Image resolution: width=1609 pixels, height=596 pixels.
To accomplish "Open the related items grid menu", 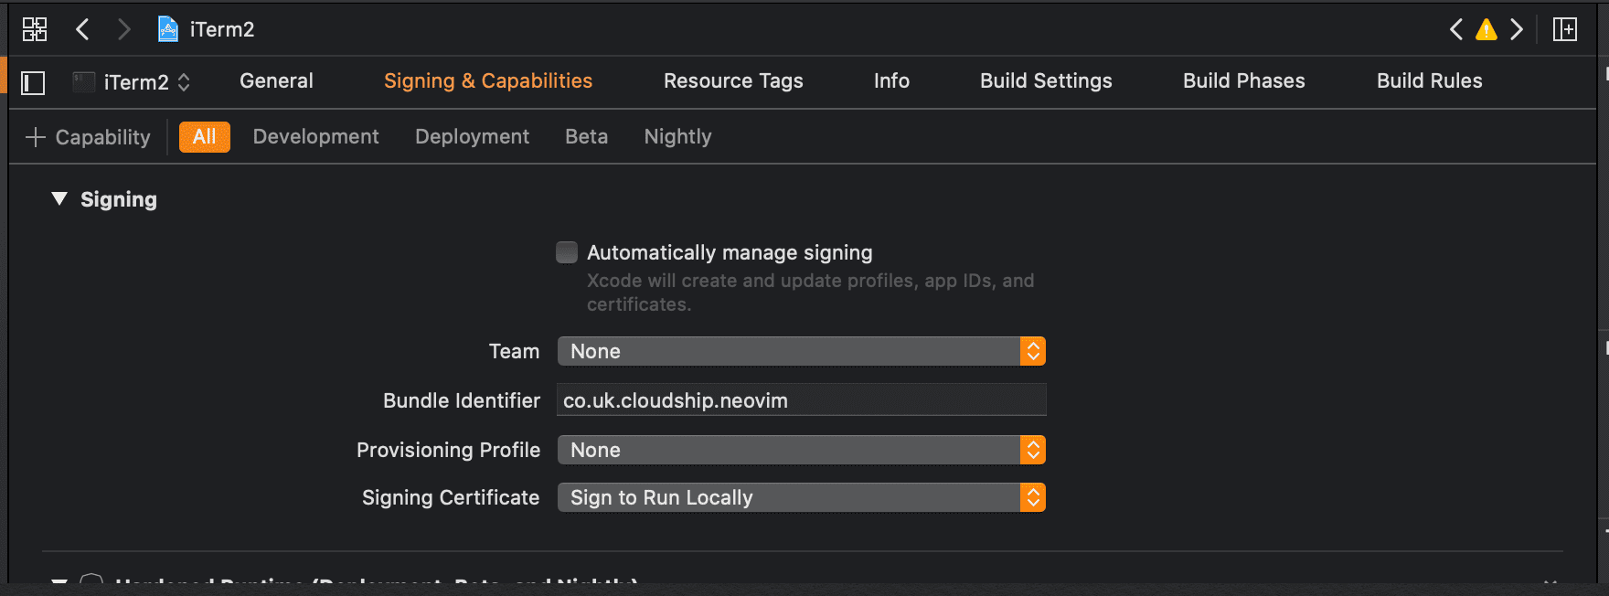I will 35,29.
